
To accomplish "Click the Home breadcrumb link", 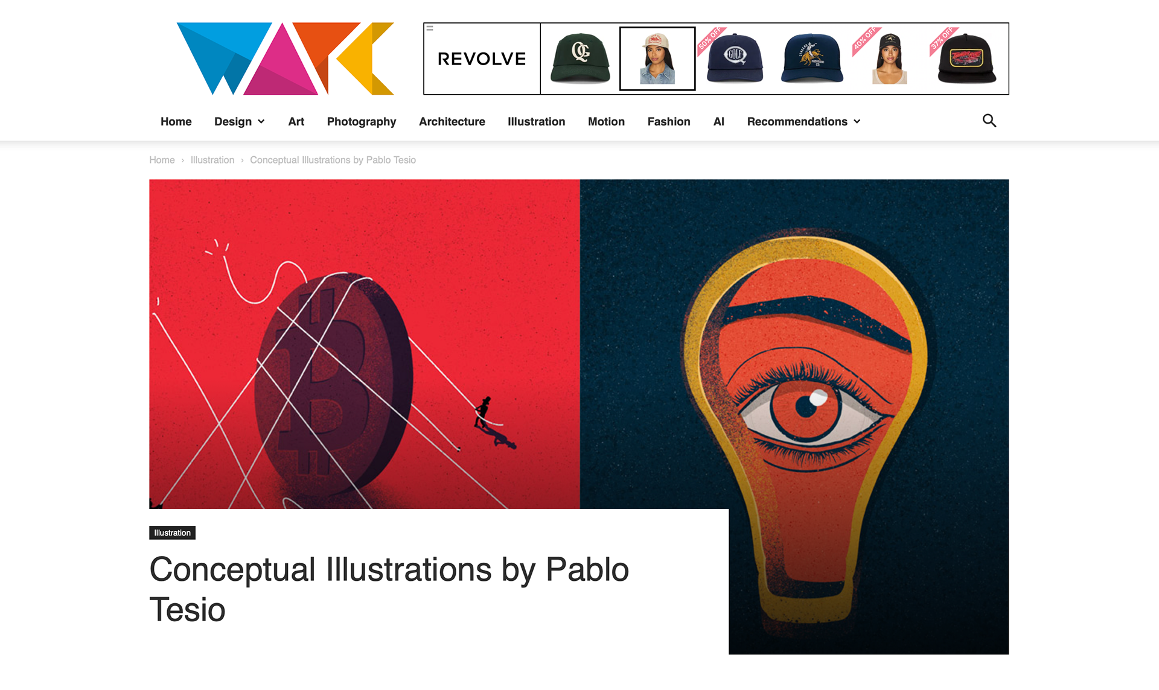I will pyautogui.click(x=162, y=160).
